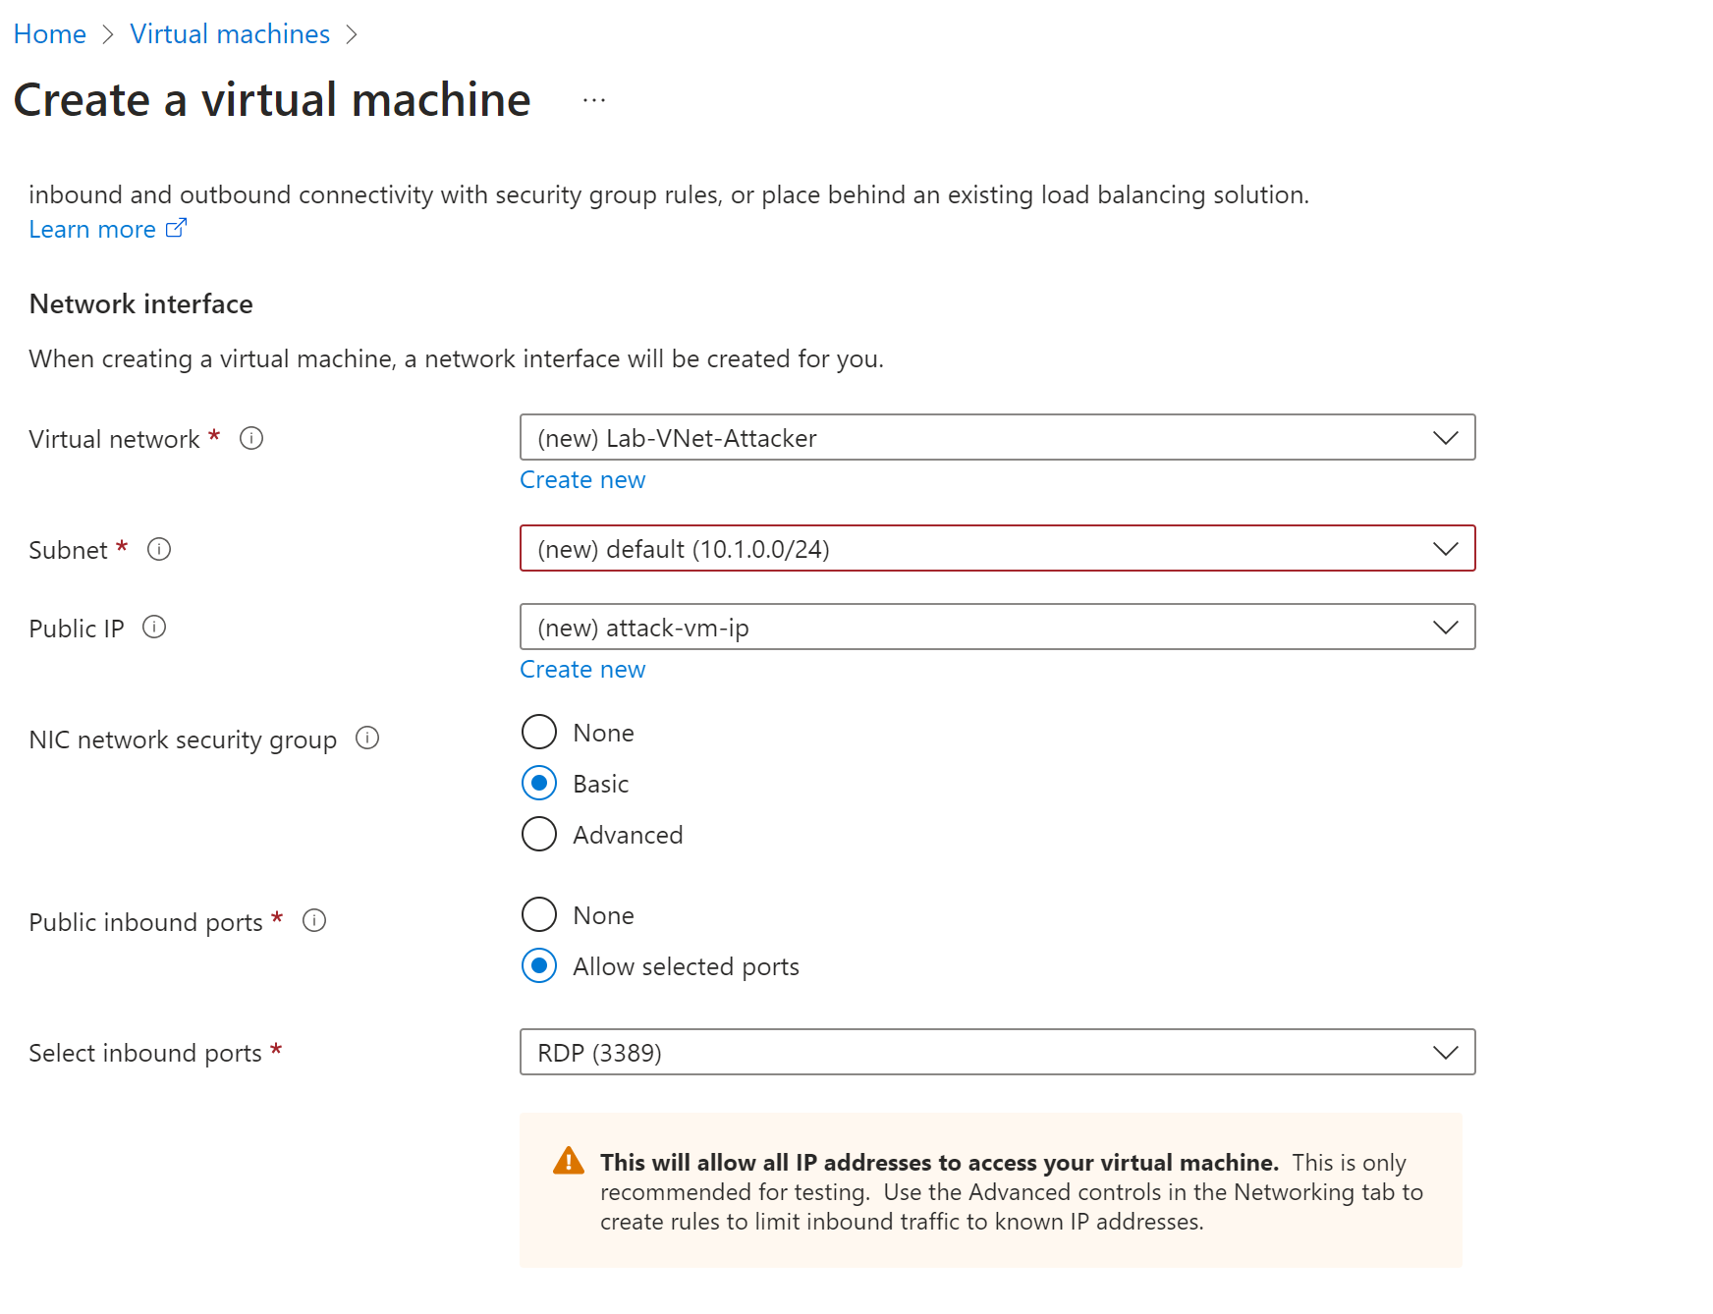This screenshot has width=1713, height=1314.
Task: Choose Advanced network security group option
Action: [539, 834]
